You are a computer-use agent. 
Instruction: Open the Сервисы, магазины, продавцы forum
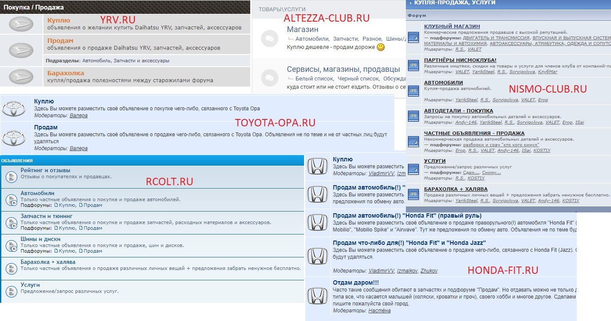point(343,69)
